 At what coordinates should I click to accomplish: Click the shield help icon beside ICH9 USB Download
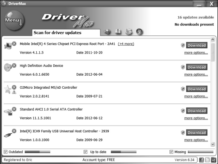click(x=183, y=133)
